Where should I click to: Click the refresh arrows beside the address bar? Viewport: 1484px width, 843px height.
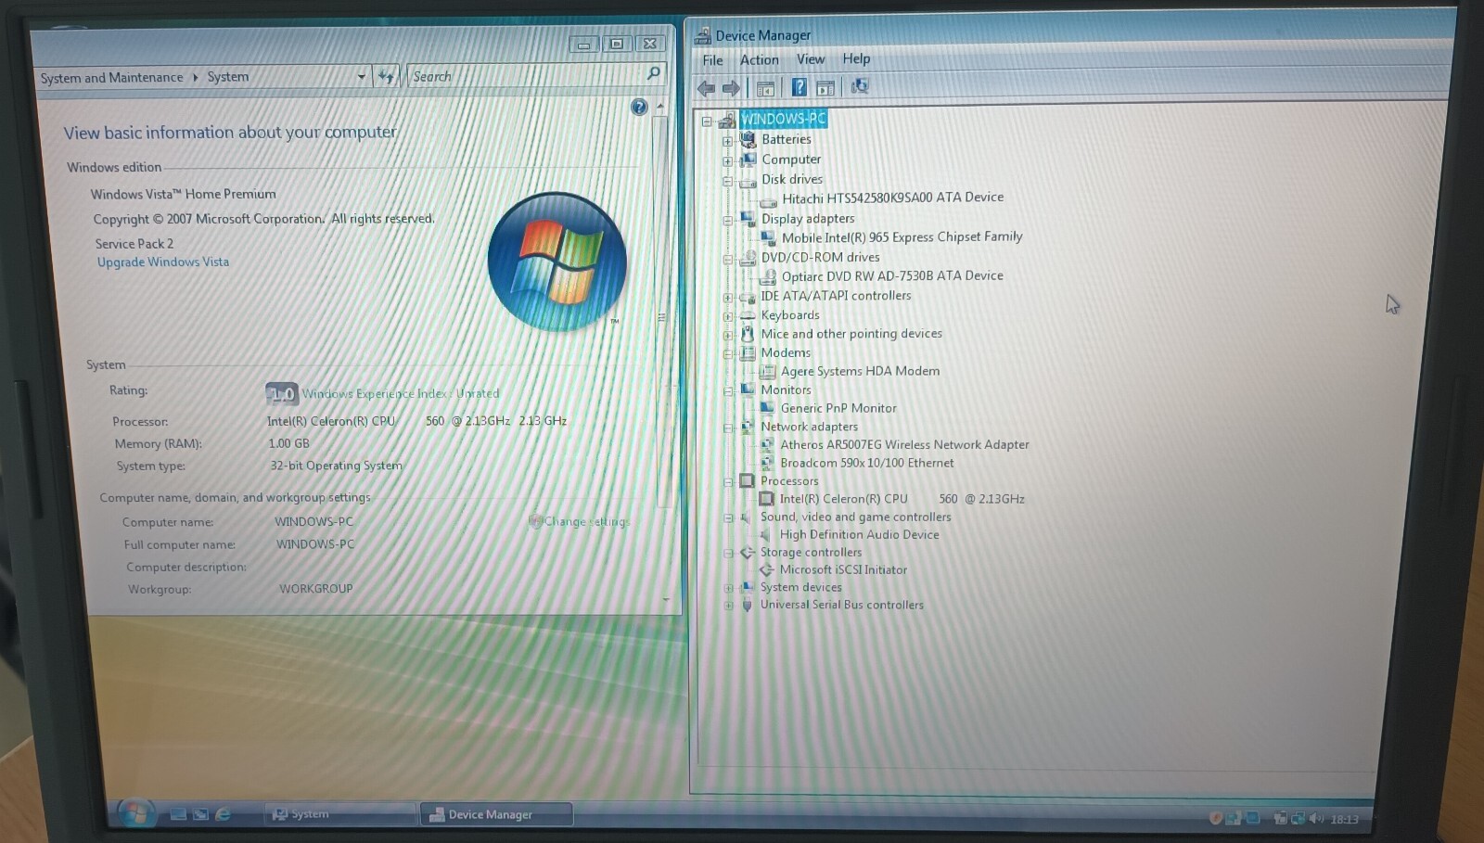tap(387, 77)
